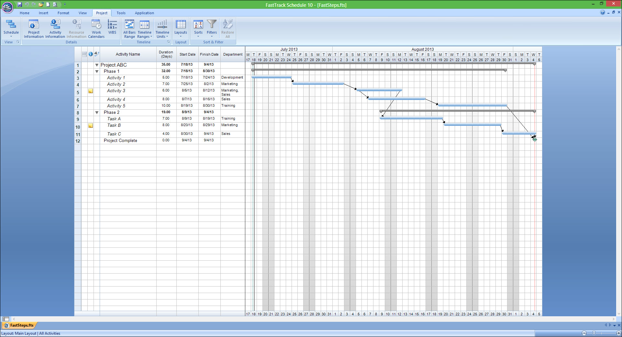Screen dimensions: 622x337
Task: Open the Tools ribbon tab
Action: tap(121, 13)
